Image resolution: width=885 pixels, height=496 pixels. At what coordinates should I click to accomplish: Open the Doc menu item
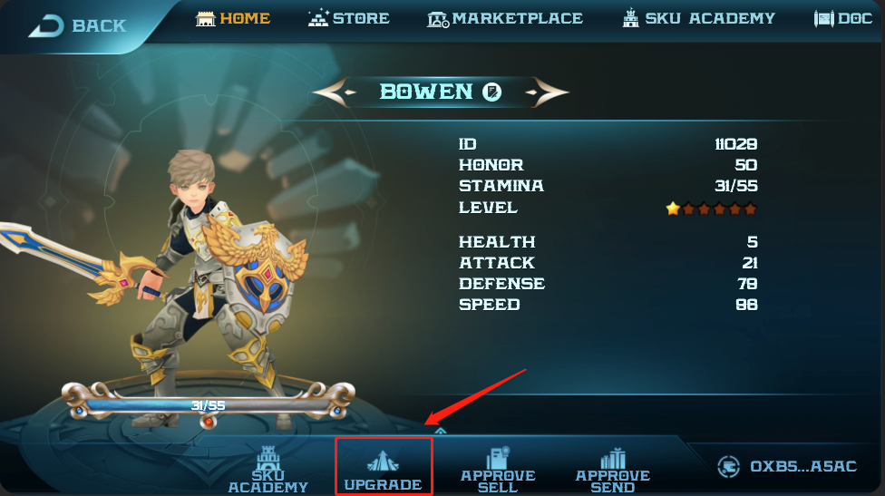pos(843,19)
